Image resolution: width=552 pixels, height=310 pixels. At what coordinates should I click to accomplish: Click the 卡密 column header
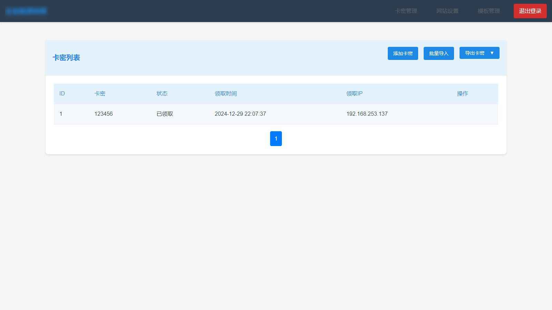click(100, 94)
